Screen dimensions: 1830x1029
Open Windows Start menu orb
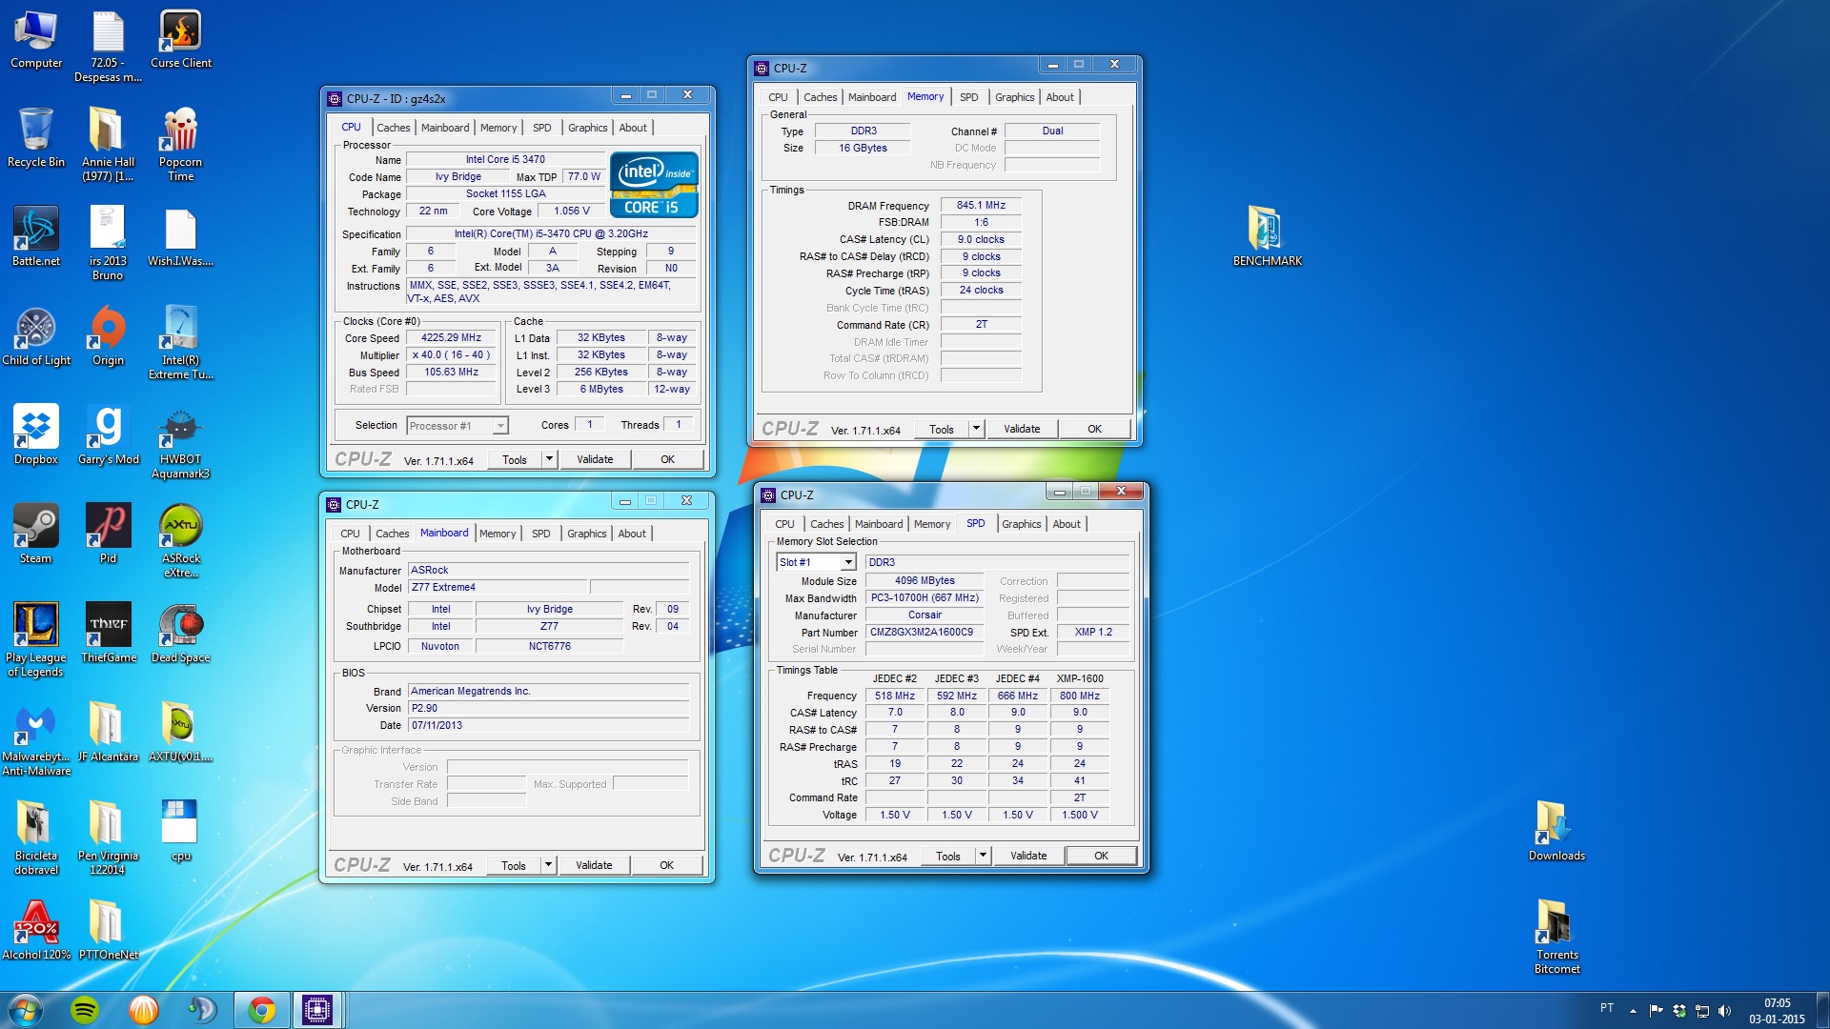coord(26,1010)
